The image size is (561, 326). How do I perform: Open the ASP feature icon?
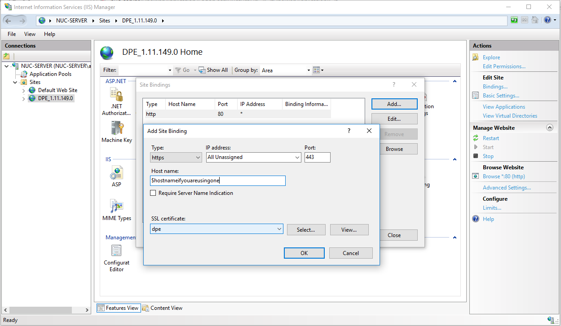click(116, 173)
